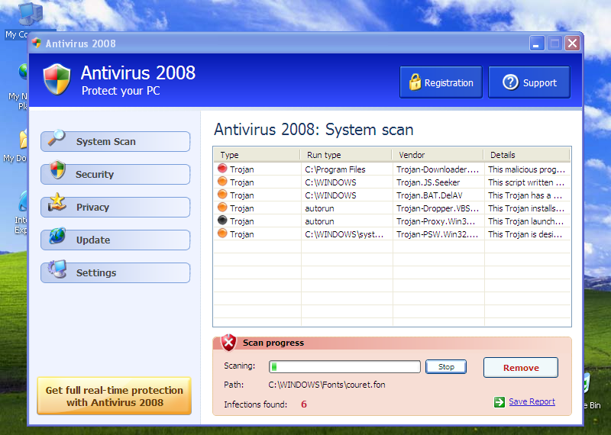611x435 pixels.
Task: Sort by the Vendor column header
Action: 438,155
